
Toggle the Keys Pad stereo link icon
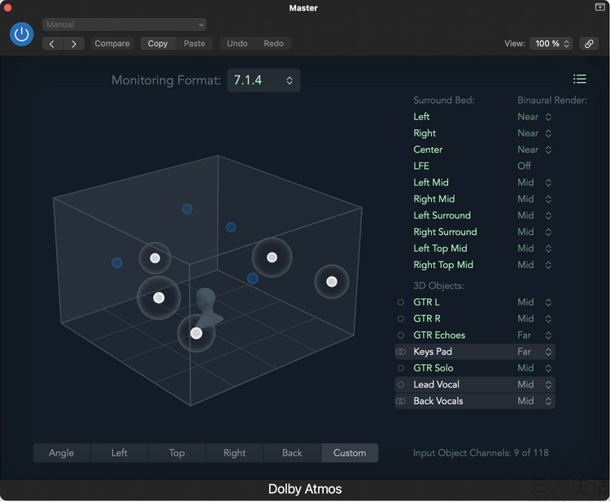[x=401, y=352]
